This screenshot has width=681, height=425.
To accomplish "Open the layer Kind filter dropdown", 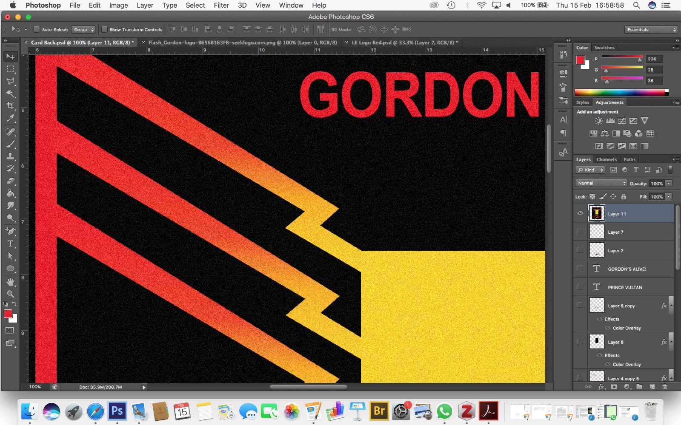I will (x=590, y=170).
